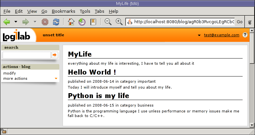The height and width of the screenshot is (135, 255).
Task: Click the modify action link
Action: [9, 73]
